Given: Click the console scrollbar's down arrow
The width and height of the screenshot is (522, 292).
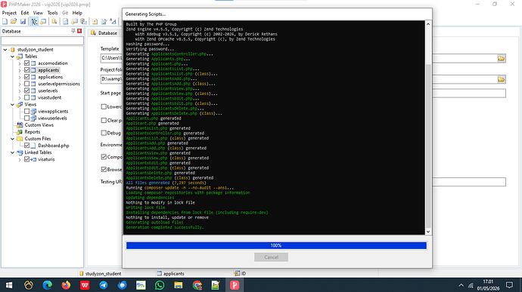Looking at the screenshot, I should [428, 232].
